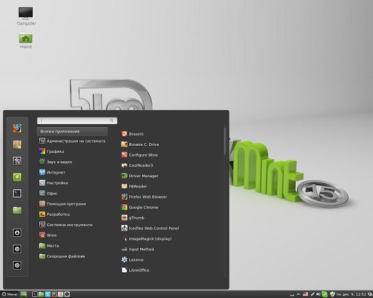Open Files green folder in favorites sidebar

pos(17,210)
